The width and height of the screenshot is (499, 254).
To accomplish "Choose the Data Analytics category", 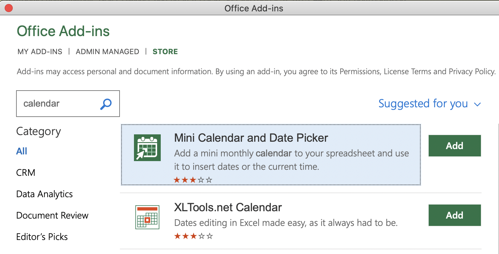I will 45,194.
